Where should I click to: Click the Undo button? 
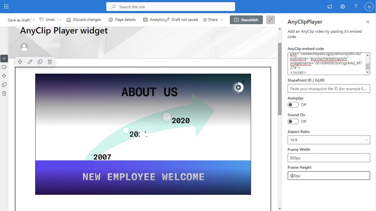point(47,20)
